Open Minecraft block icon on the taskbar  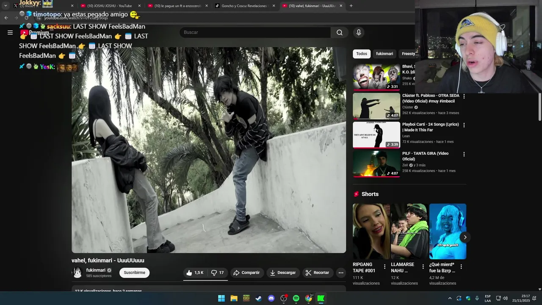246,298
